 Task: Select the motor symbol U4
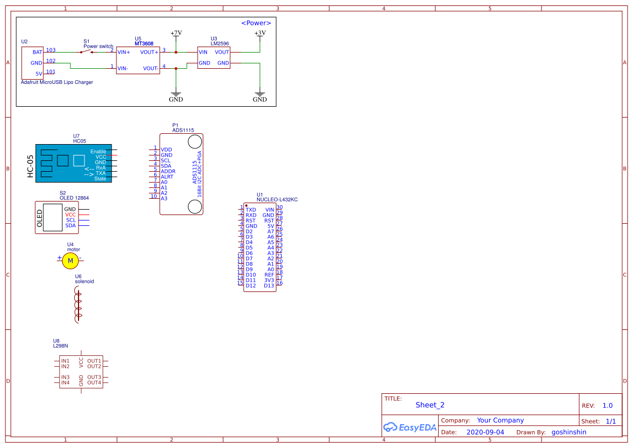tap(70, 261)
